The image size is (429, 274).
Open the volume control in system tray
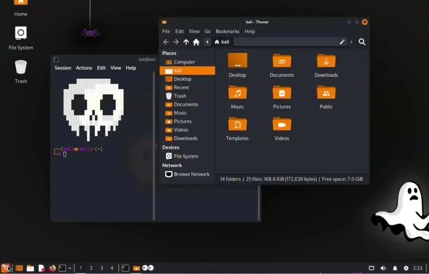[383, 268]
